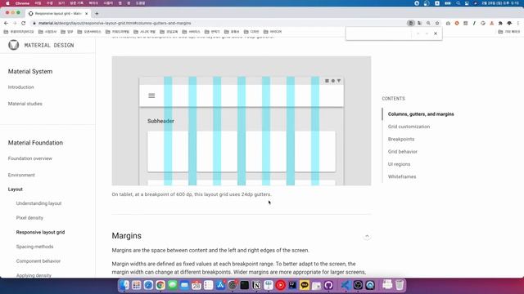The image size is (524, 294).
Task: Open Notion from the dock
Action: pyautogui.click(x=256, y=285)
